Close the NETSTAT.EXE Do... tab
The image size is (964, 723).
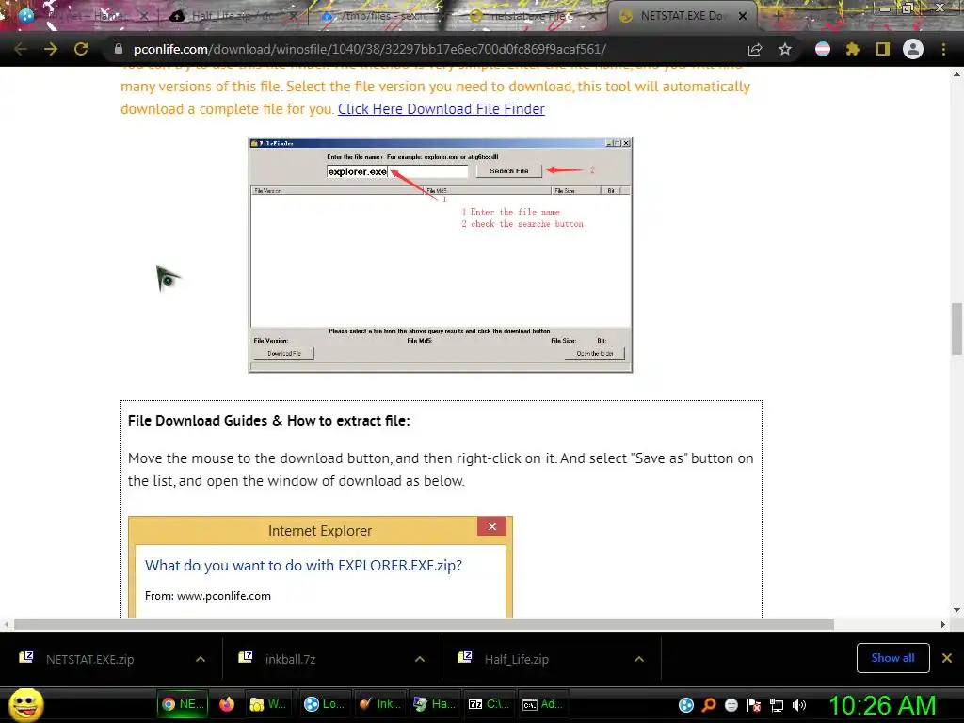pyautogui.click(x=743, y=16)
